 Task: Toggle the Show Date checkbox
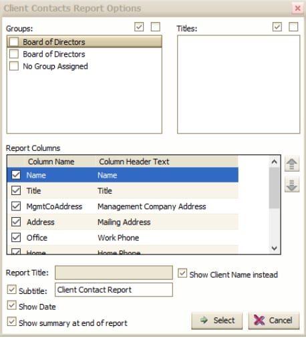(12, 305)
